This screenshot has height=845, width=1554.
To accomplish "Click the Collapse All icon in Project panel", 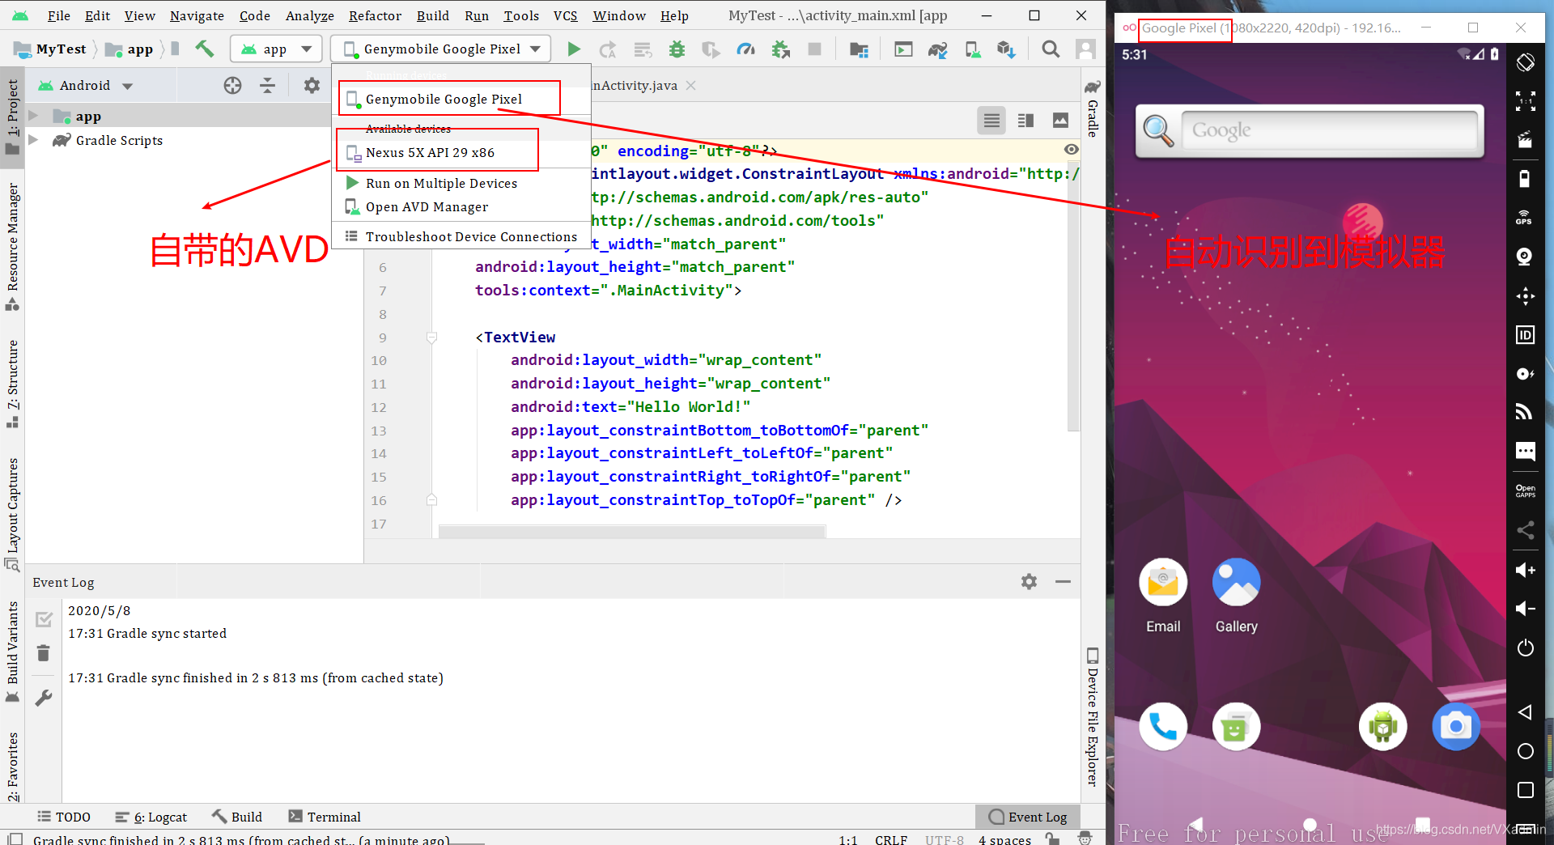I will [x=268, y=85].
